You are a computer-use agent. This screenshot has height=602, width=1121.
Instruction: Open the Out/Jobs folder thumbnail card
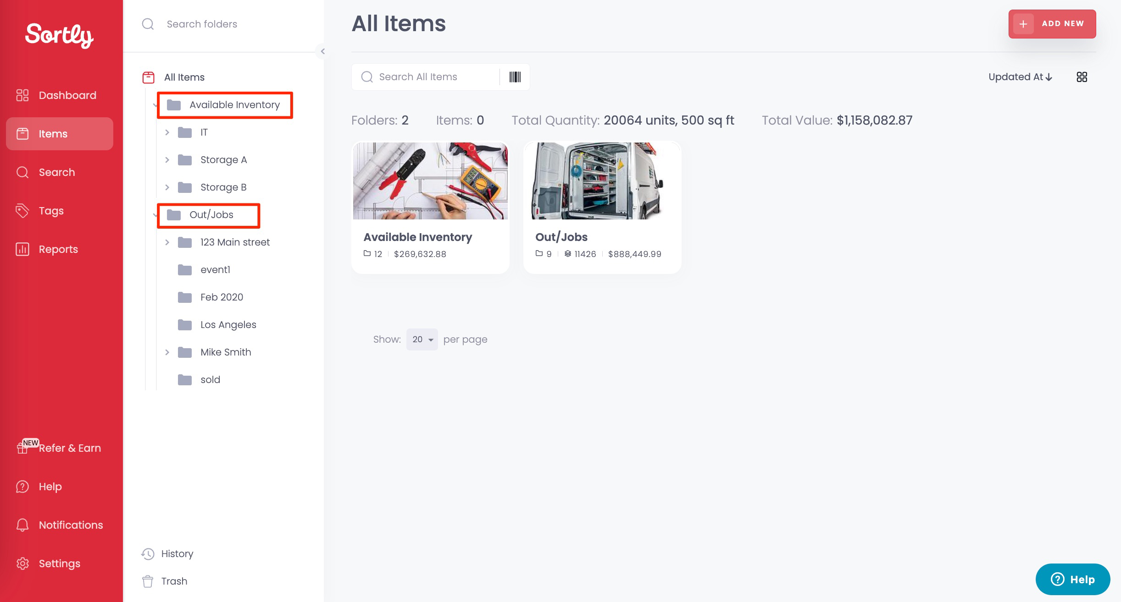[602, 208]
